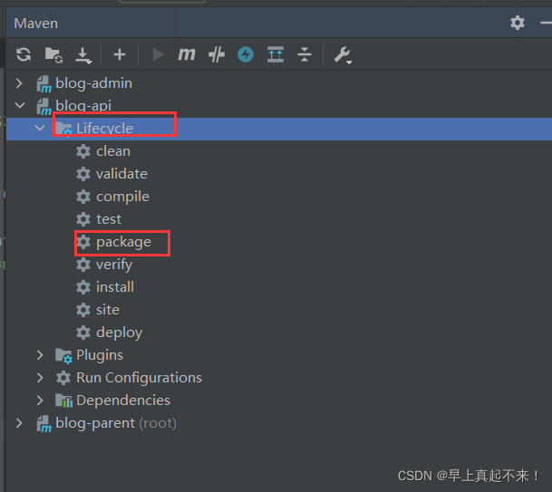The width and height of the screenshot is (552, 492).
Task: Collapse the Lifecycle node
Action: tap(40, 128)
